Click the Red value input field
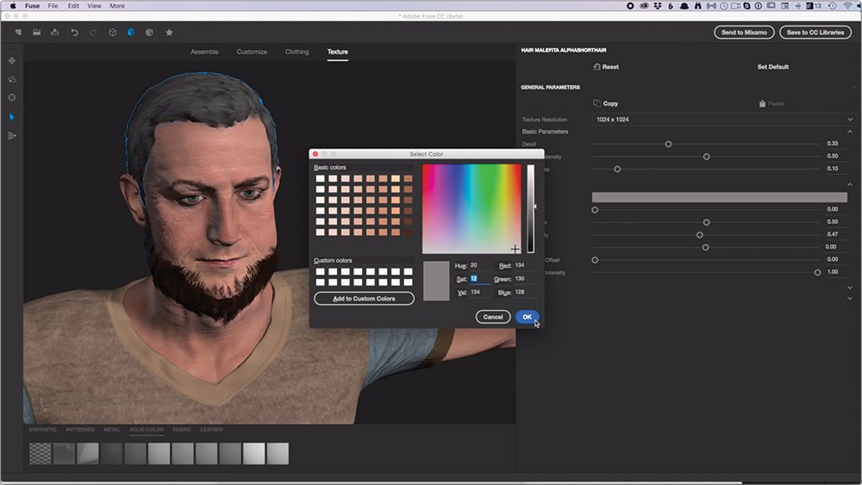The width and height of the screenshot is (862, 485). coord(524,265)
